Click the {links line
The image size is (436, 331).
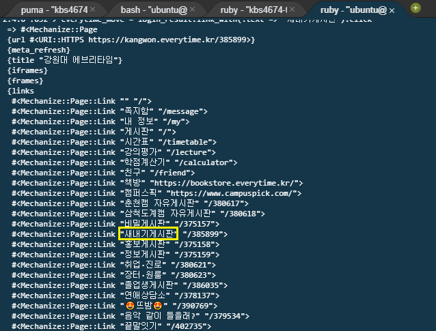[21, 91]
